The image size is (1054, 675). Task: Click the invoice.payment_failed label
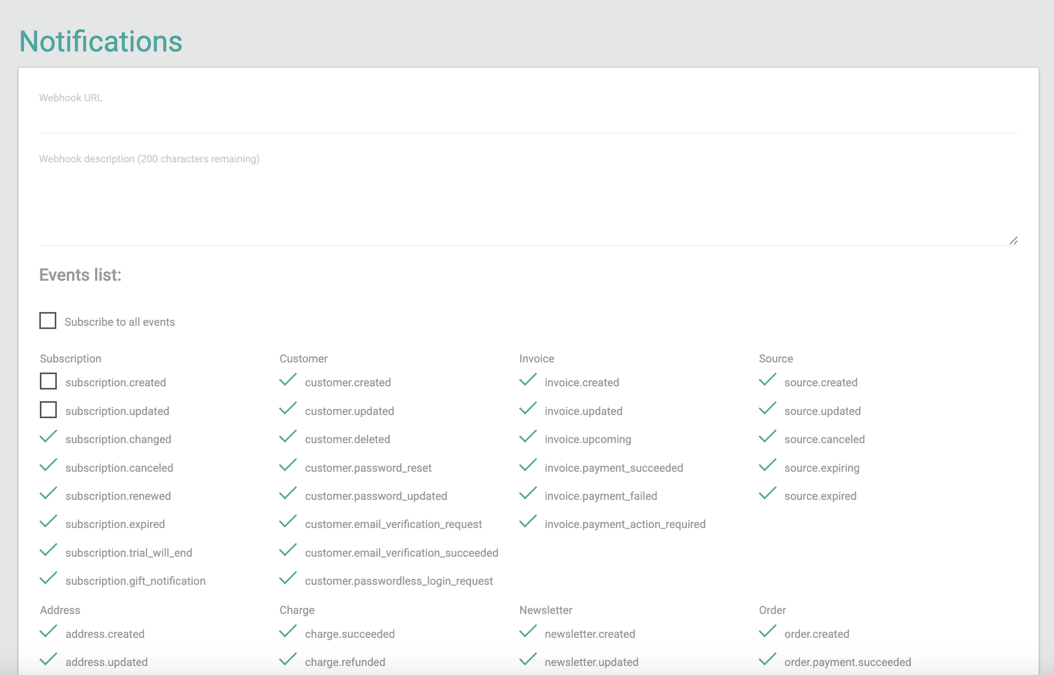[601, 496]
